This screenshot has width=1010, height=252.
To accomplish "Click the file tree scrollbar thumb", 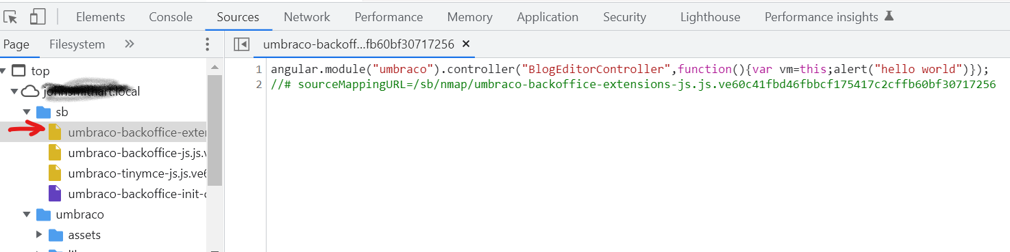I will [214, 128].
